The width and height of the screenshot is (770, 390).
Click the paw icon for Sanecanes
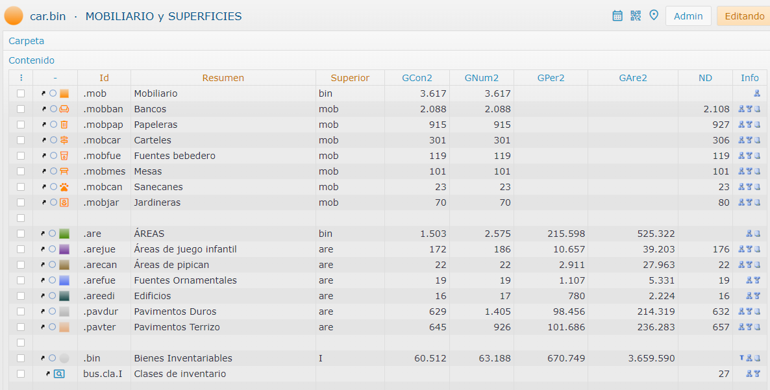tap(64, 187)
